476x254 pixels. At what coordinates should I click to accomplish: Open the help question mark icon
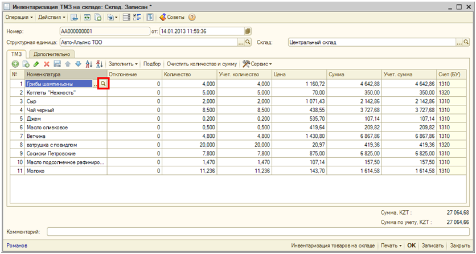(192, 18)
